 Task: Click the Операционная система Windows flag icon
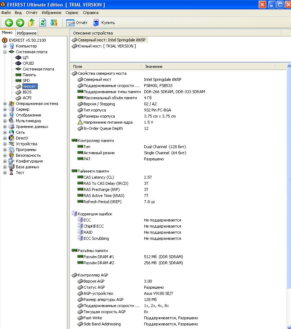pos(12,104)
